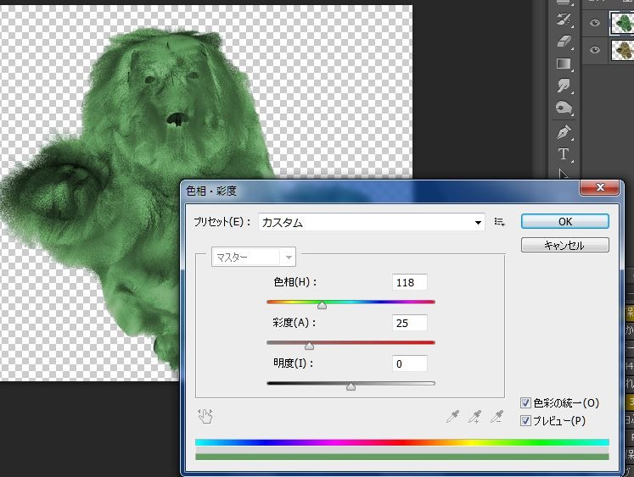Click the 色相 hue slider handle
The width and height of the screenshot is (634, 477).
coord(322,305)
